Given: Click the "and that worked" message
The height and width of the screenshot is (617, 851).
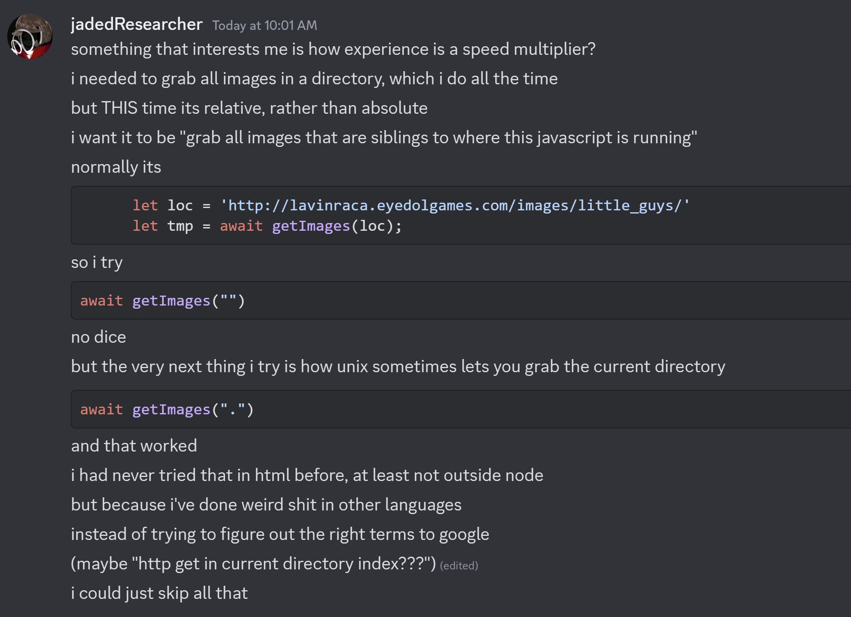Looking at the screenshot, I should point(134,446).
